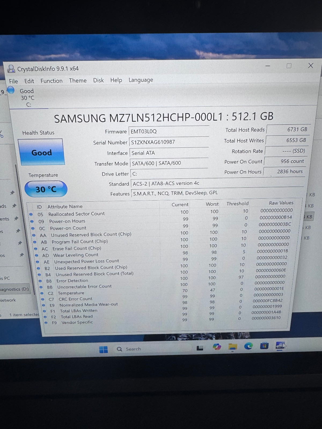Screen dimensions: 322x429
Task: Click the Good health status button
Action: (x=41, y=152)
